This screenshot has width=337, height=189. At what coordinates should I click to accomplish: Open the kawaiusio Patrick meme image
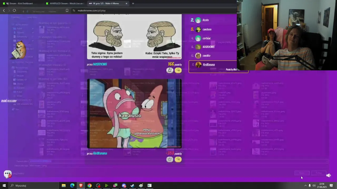[134, 114]
